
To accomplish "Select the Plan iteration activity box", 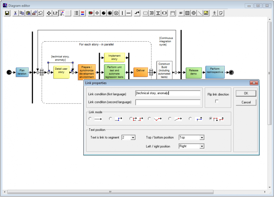I will click(x=22, y=72).
